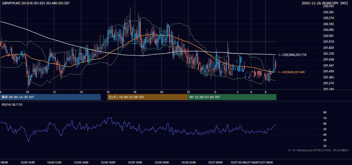Click the RSI(14) 58.1153 indicator label

pyautogui.click(x=12, y=105)
